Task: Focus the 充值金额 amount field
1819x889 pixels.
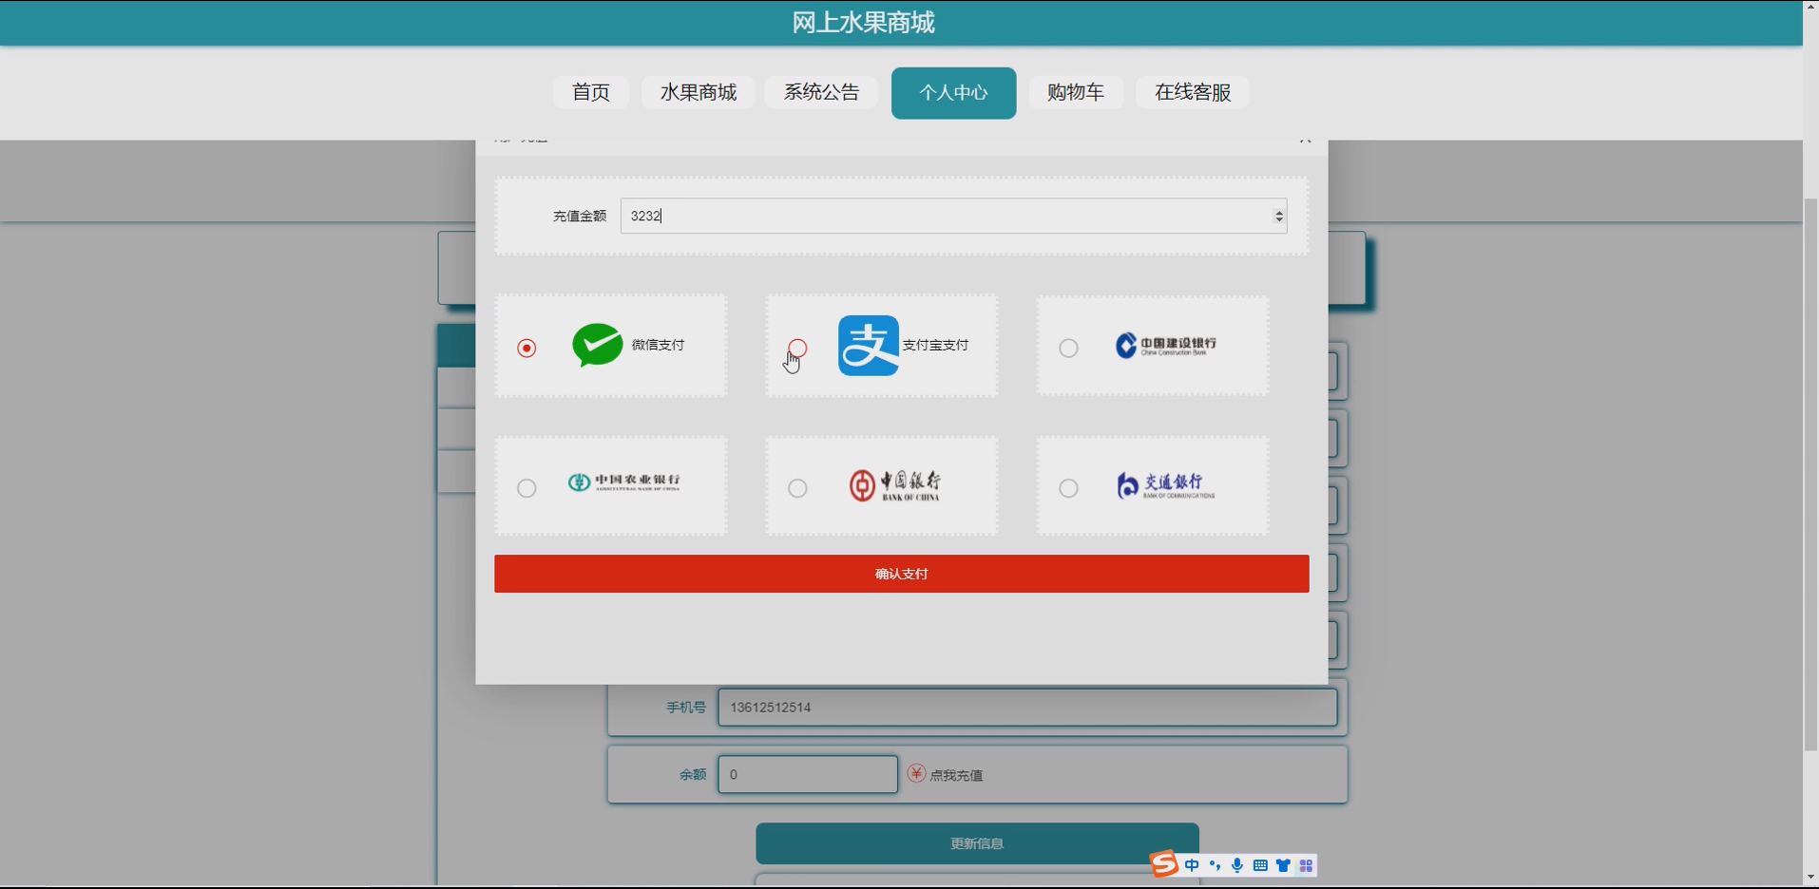Action: click(x=953, y=216)
